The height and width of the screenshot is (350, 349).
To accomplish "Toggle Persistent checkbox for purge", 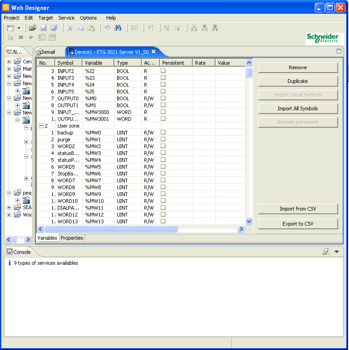I will tap(163, 139).
